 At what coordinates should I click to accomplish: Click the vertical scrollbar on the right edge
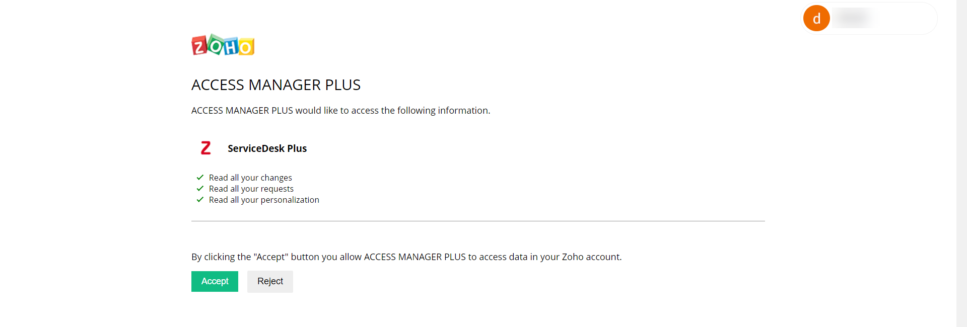(x=961, y=163)
